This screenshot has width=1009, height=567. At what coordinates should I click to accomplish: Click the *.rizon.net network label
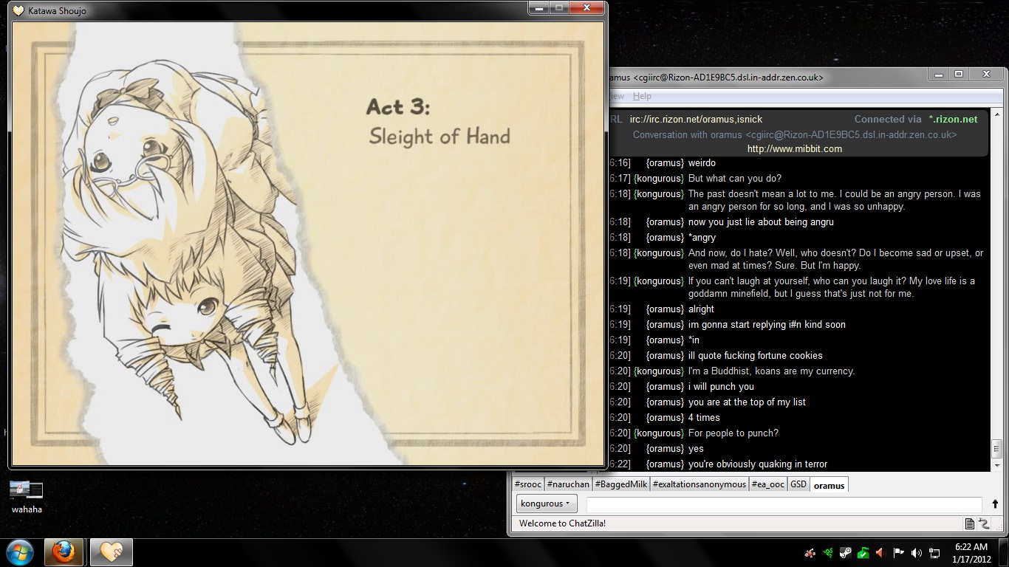953,119
